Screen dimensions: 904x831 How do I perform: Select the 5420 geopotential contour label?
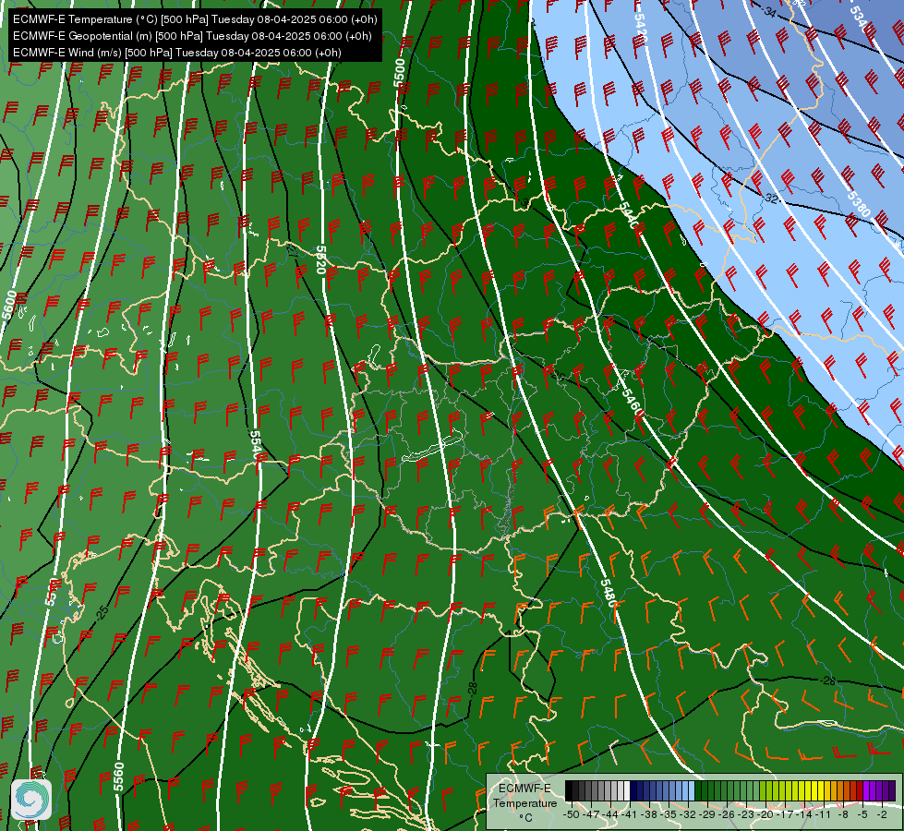pyautogui.click(x=641, y=29)
